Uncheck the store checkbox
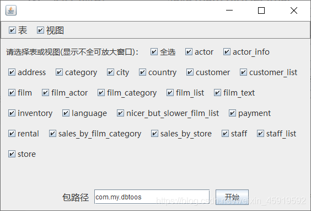This screenshot has height=211, width=311. [12, 154]
